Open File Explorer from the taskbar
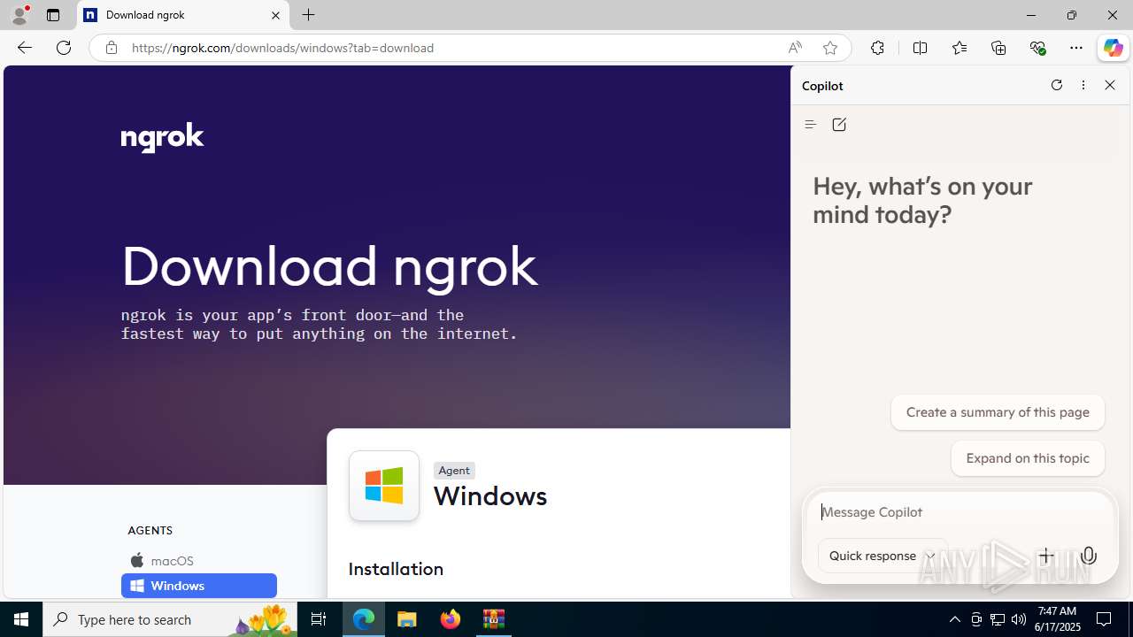 point(407,619)
